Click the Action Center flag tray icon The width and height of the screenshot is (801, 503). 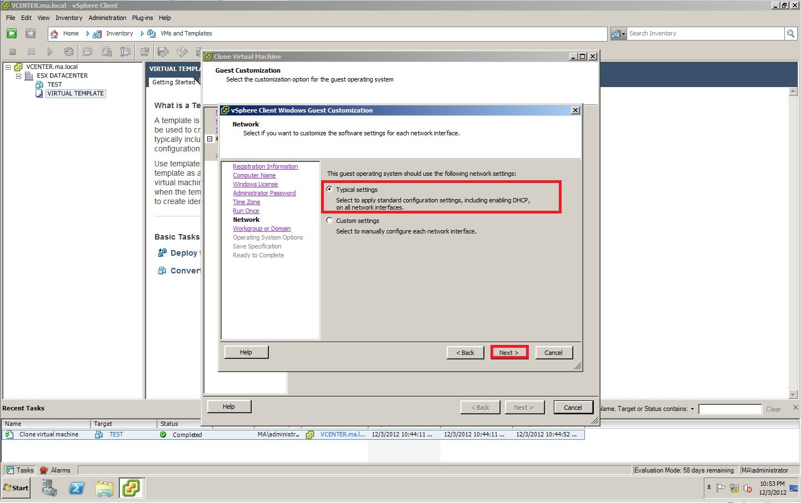tap(721, 488)
